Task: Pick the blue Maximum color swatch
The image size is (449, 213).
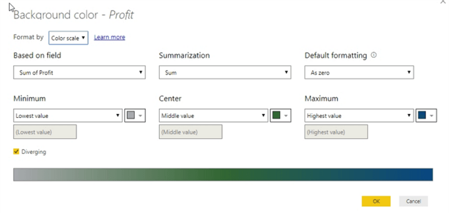Action: tap(422, 116)
